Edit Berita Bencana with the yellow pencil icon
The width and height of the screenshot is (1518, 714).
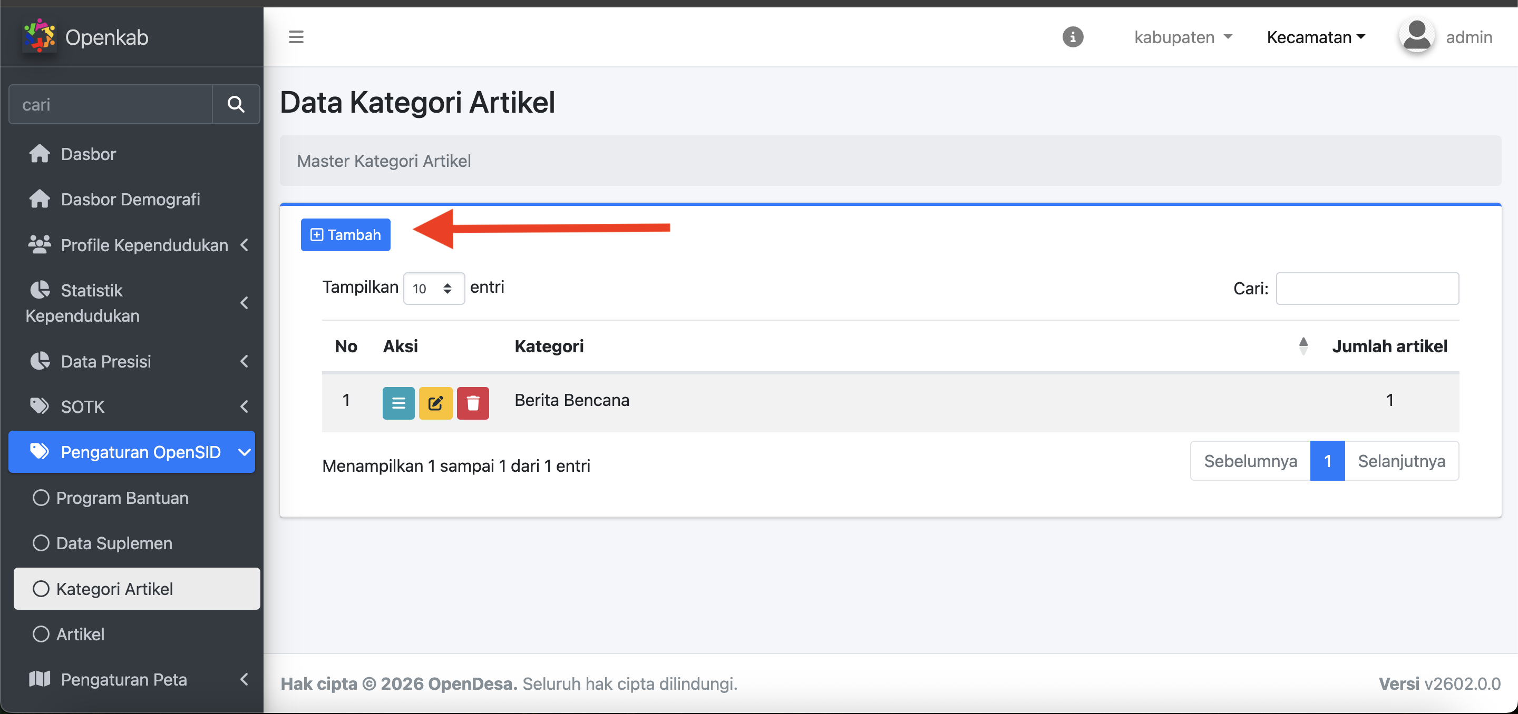pos(435,403)
